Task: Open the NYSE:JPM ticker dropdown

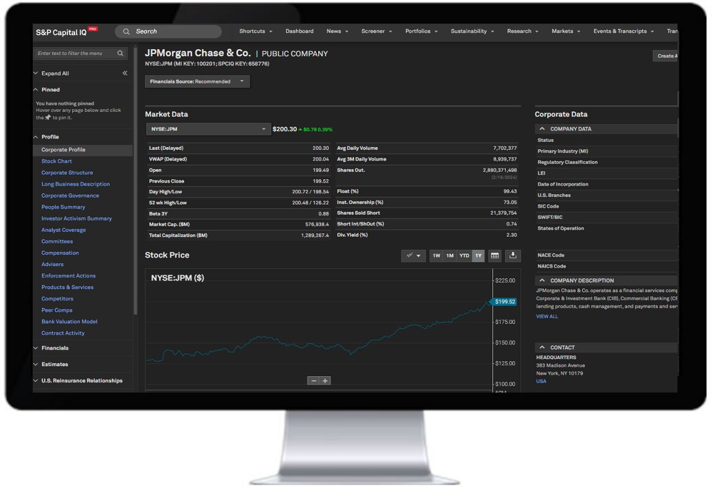Action: tap(209, 129)
